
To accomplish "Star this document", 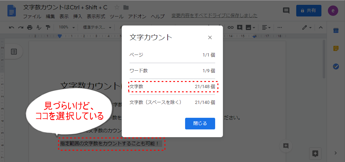I will pos(117,7).
